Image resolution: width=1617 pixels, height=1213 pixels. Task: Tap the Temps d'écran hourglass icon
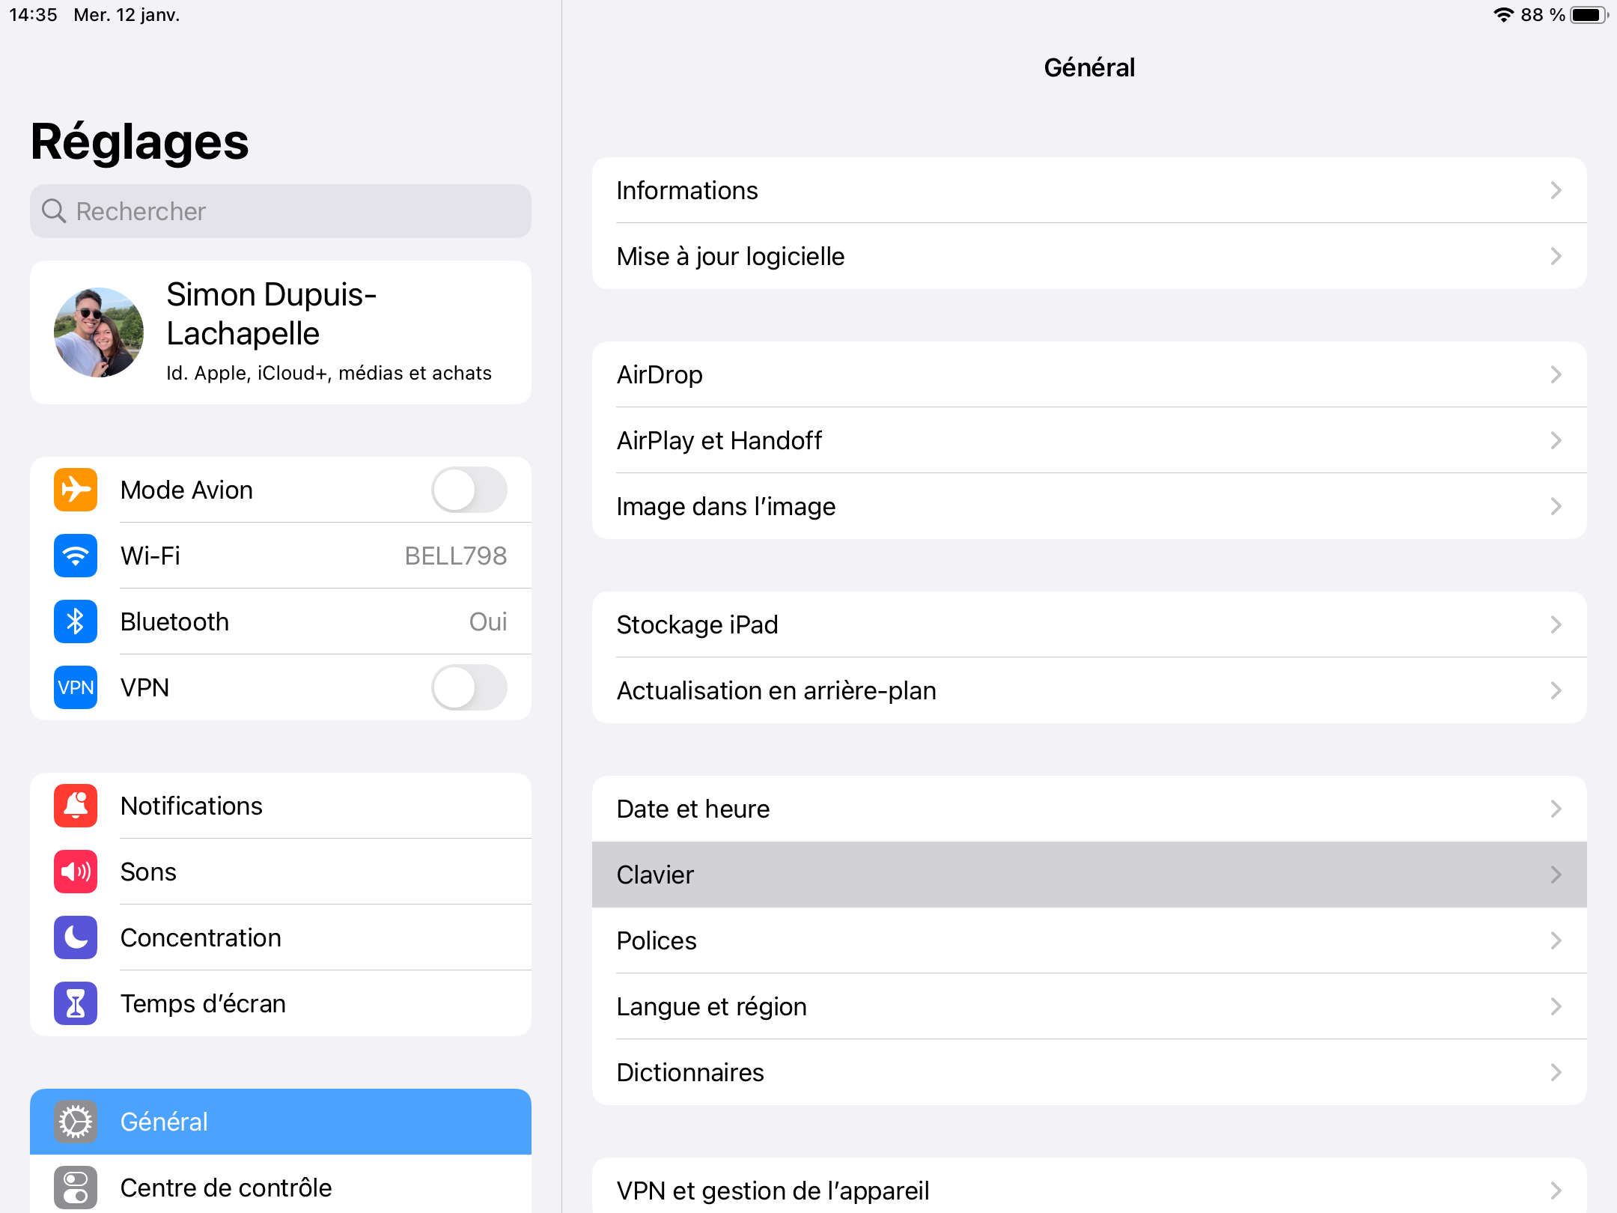[x=76, y=1003]
